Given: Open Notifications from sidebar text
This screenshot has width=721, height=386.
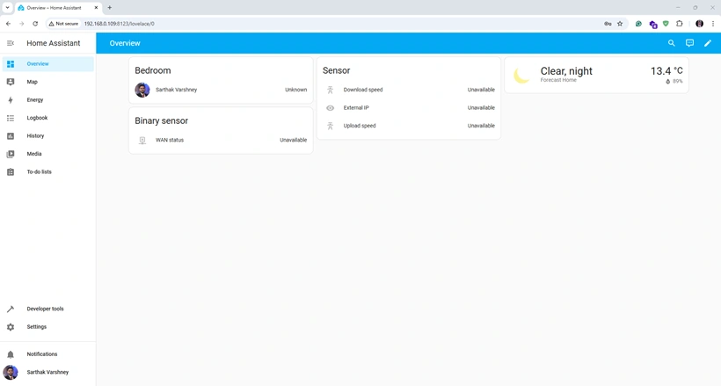Looking at the screenshot, I should [42, 354].
